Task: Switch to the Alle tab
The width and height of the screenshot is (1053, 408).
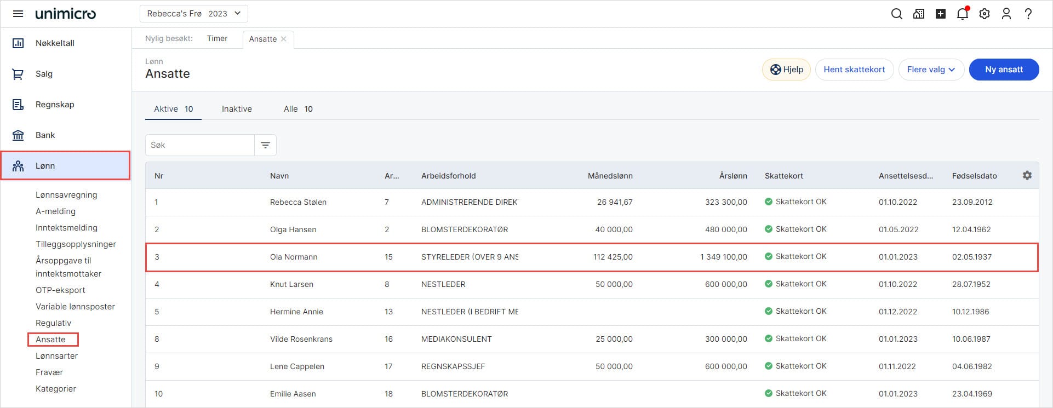Action: pos(297,109)
